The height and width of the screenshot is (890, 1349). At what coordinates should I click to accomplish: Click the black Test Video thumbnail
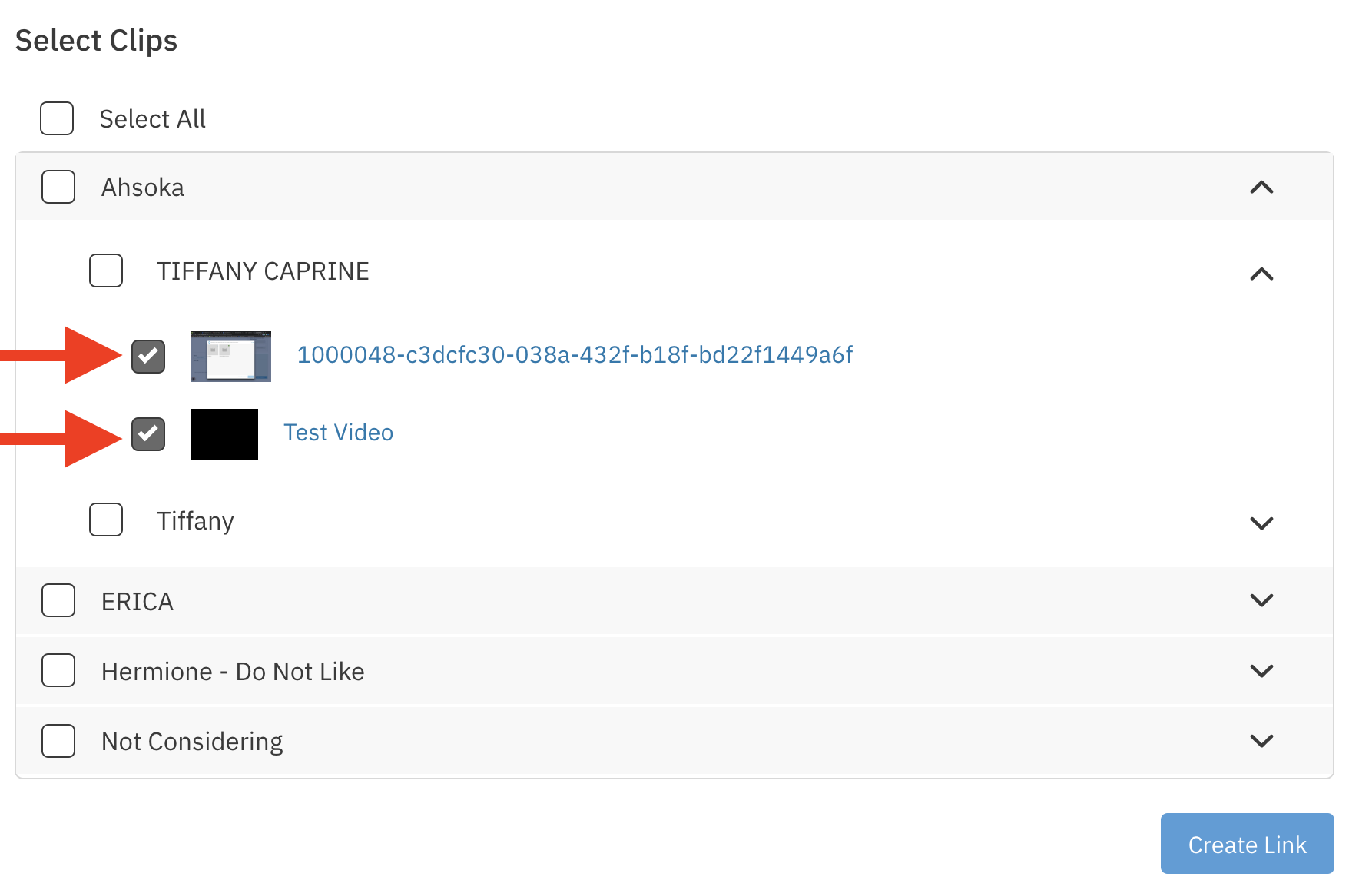(224, 434)
